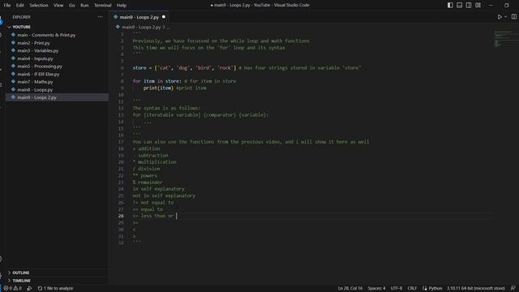Click 'not in self explanatory' line
The width and height of the screenshot is (519, 292).
point(164,195)
